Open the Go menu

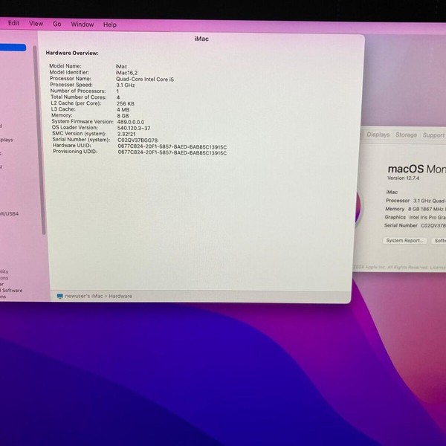57,25
